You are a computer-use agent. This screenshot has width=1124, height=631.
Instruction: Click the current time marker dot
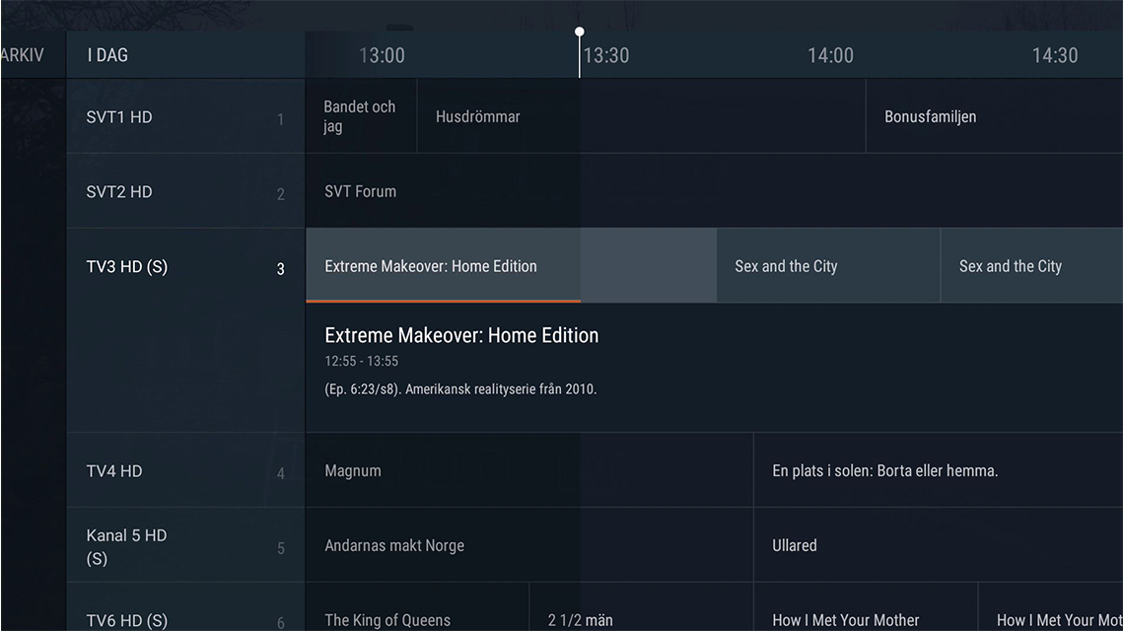pos(580,32)
